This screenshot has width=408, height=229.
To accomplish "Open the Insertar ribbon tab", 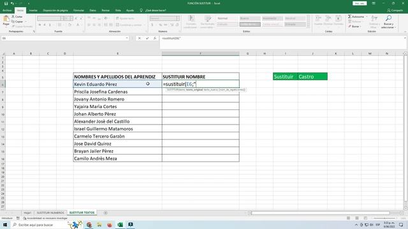I will click(x=33, y=10).
